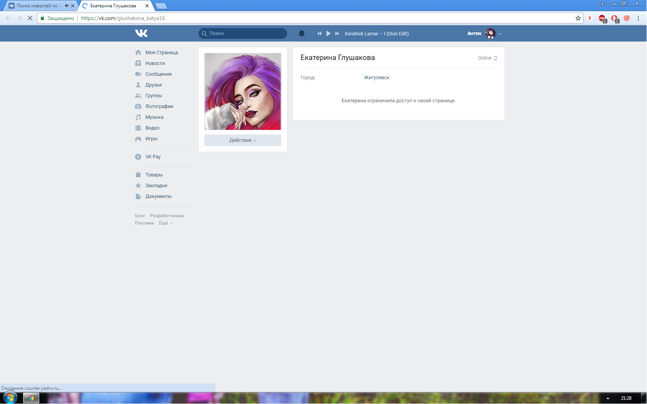Image resolution: width=647 pixels, height=404 pixels.
Task: Click the VK logo in header
Action: click(141, 33)
